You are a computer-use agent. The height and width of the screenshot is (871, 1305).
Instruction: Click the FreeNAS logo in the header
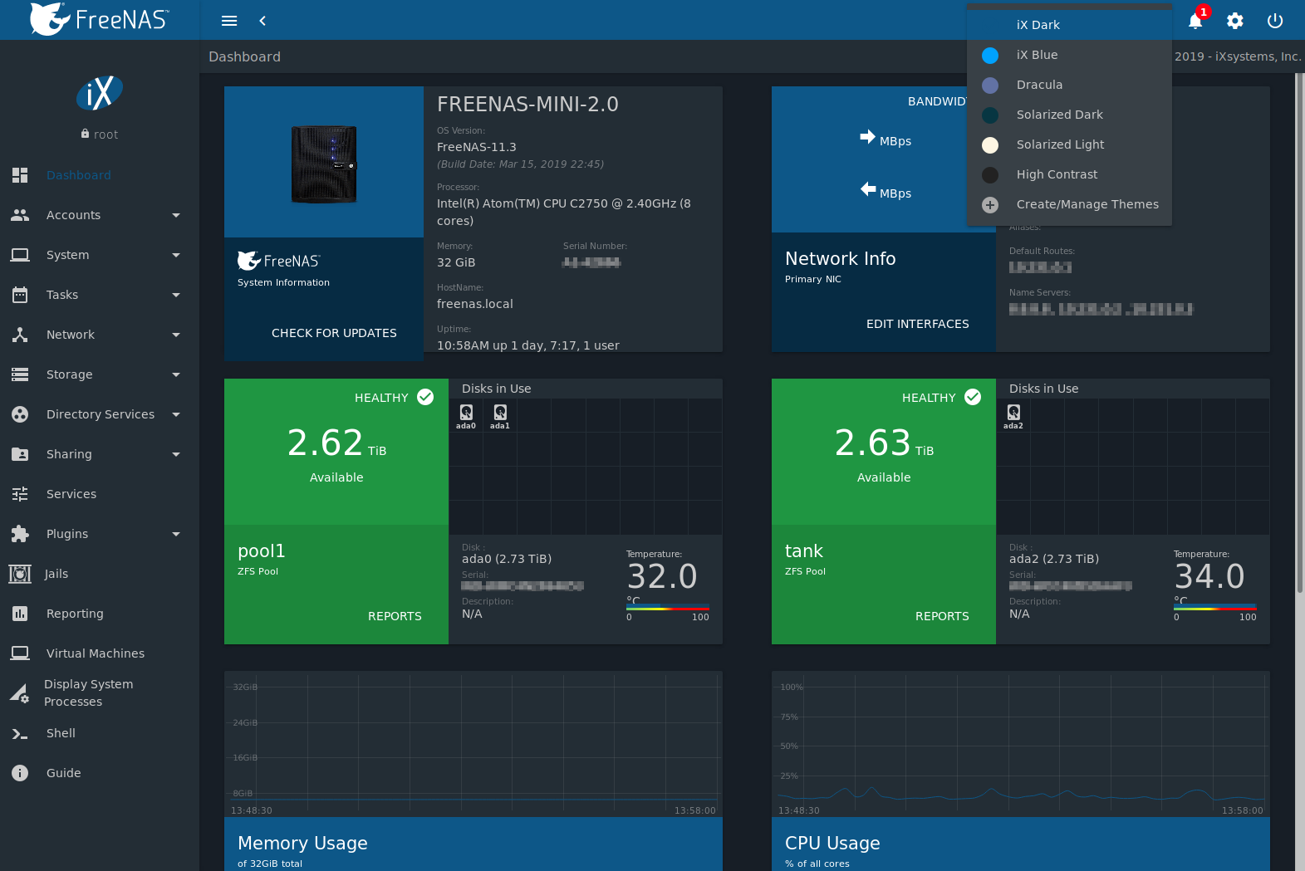[100, 19]
